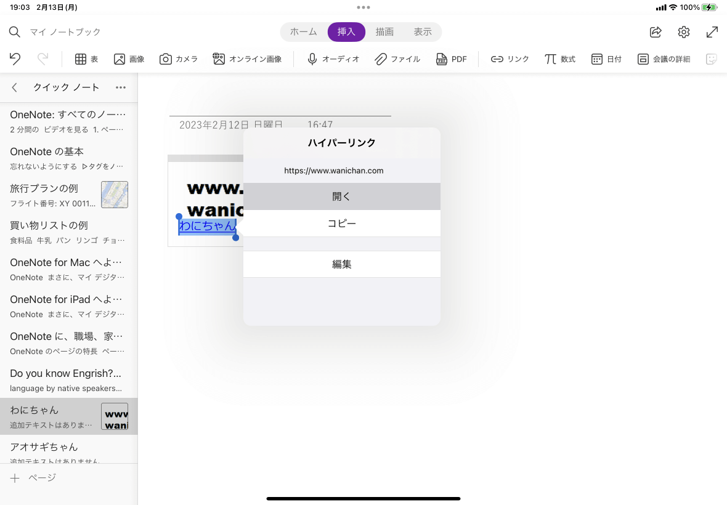
Task: Insert a table (表)
Action: tap(87, 59)
